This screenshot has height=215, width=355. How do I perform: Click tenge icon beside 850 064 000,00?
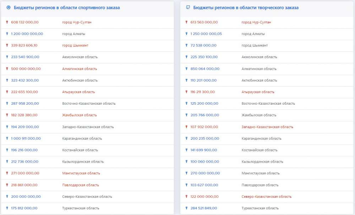click(x=186, y=69)
